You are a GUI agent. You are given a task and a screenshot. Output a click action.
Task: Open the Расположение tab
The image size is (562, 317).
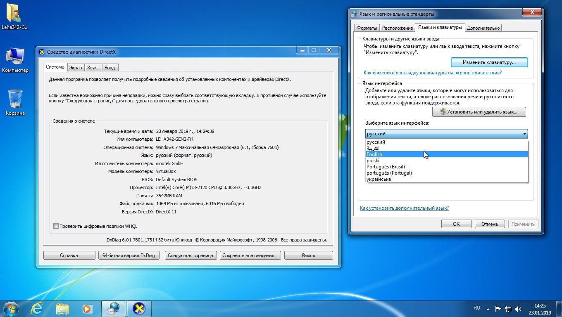[x=397, y=28]
